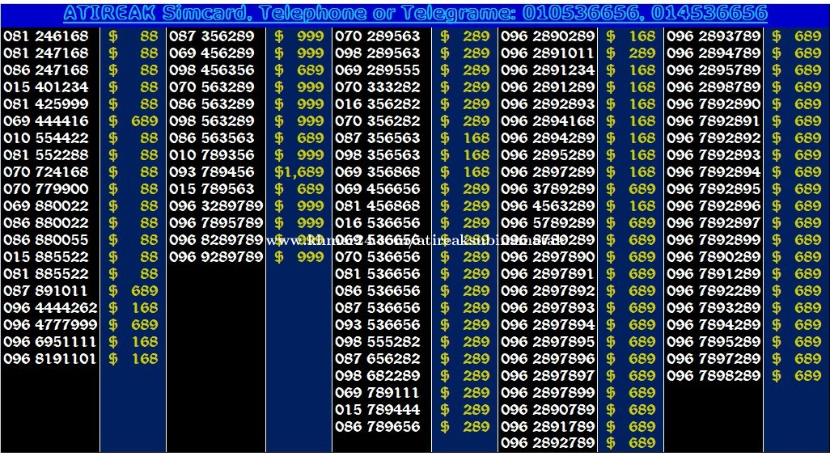Click the ATIREAK Simcard header title

[415, 13]
